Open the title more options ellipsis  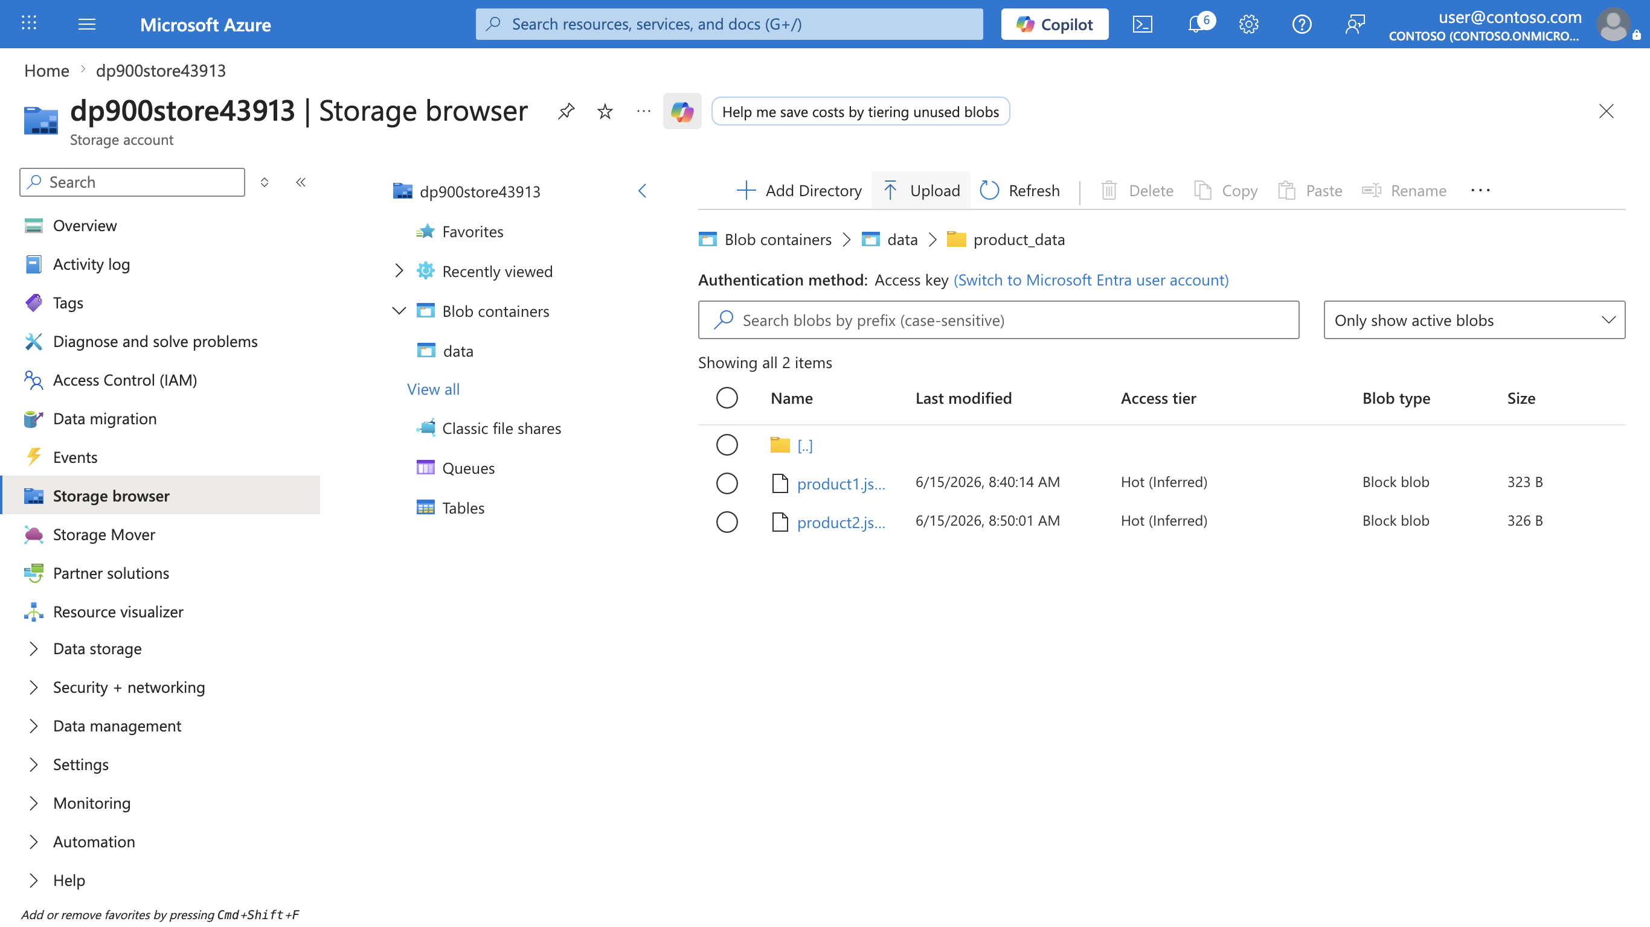[644, 112]
